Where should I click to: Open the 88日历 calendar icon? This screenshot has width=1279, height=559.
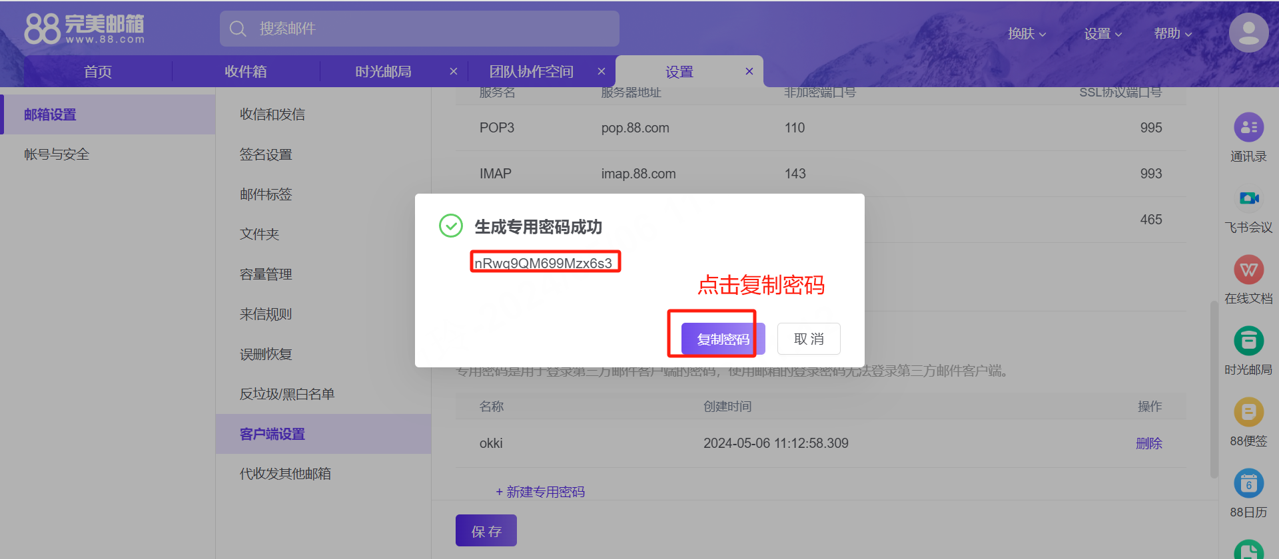1248,483
